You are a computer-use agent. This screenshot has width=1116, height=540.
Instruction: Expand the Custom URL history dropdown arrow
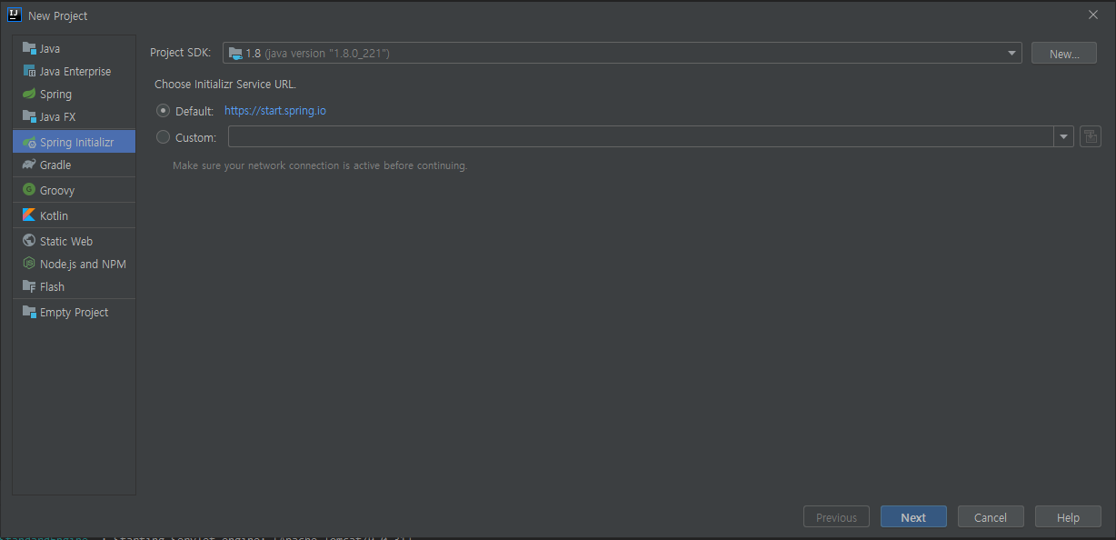1063,137
